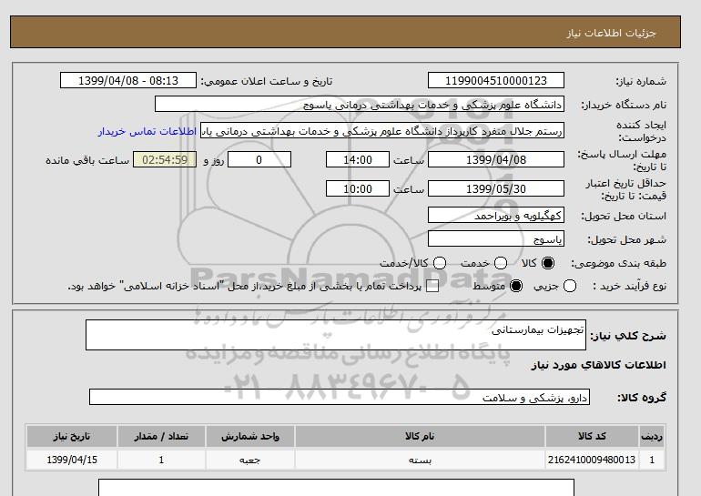Select the unit cell جعبه
The width and height of the screenshot is (701, 496).
250,460
